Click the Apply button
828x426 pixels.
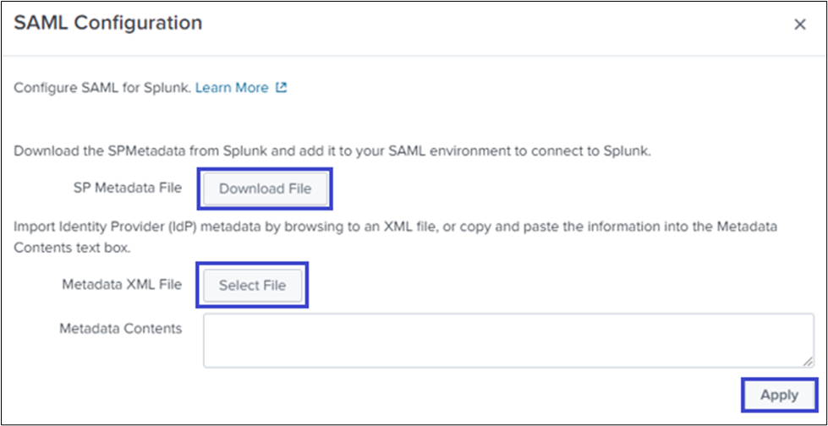click(779, 395)
